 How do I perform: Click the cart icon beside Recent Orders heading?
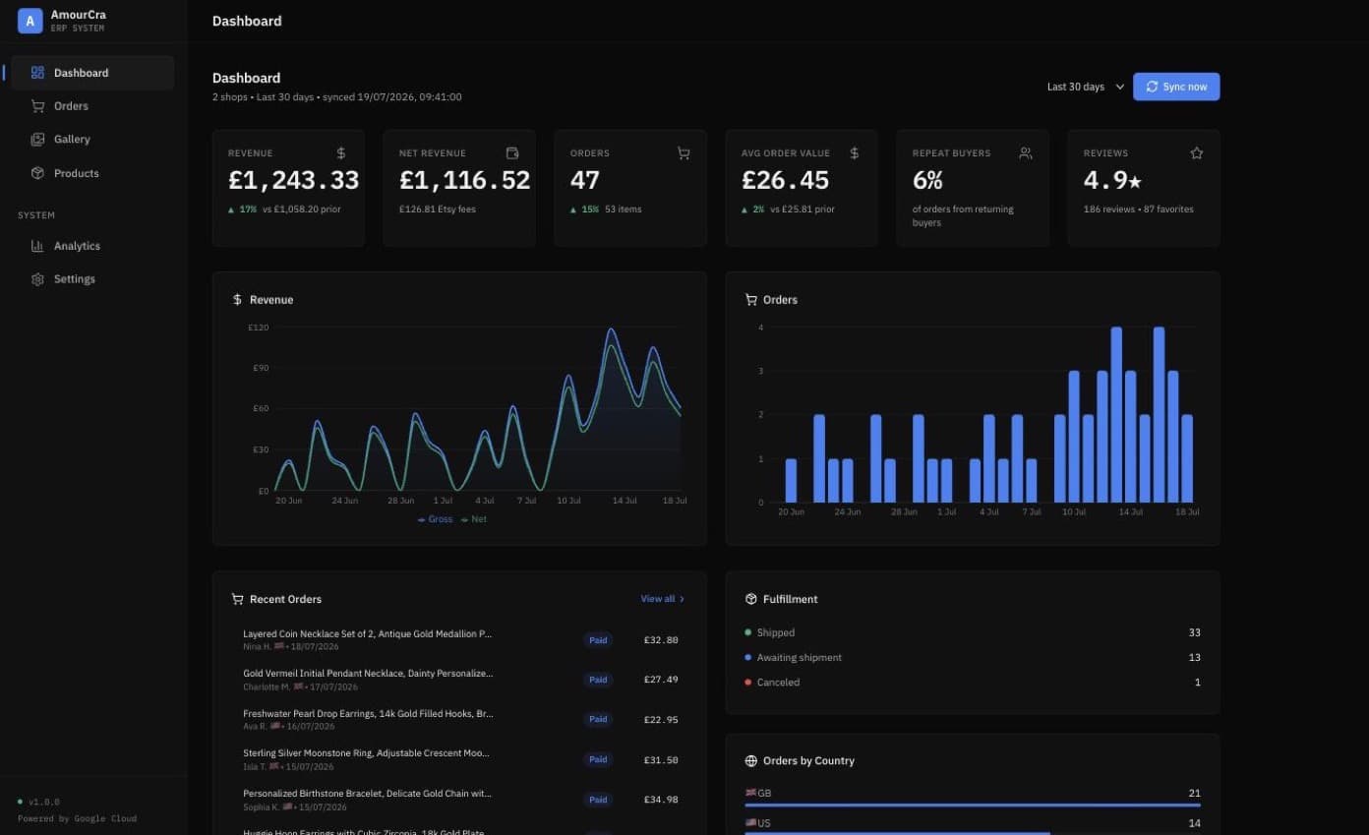(x=237, y=599)
